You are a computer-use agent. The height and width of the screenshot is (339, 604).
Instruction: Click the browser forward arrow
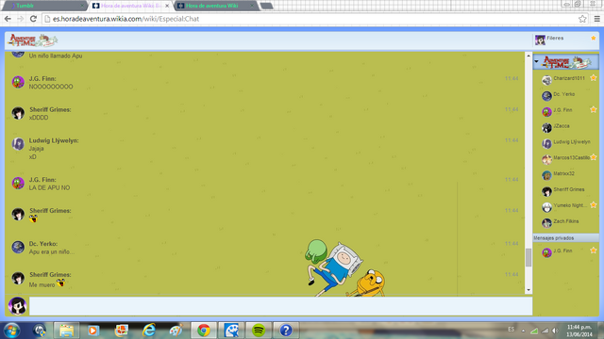pyautogui.click(x=21, y=19)
